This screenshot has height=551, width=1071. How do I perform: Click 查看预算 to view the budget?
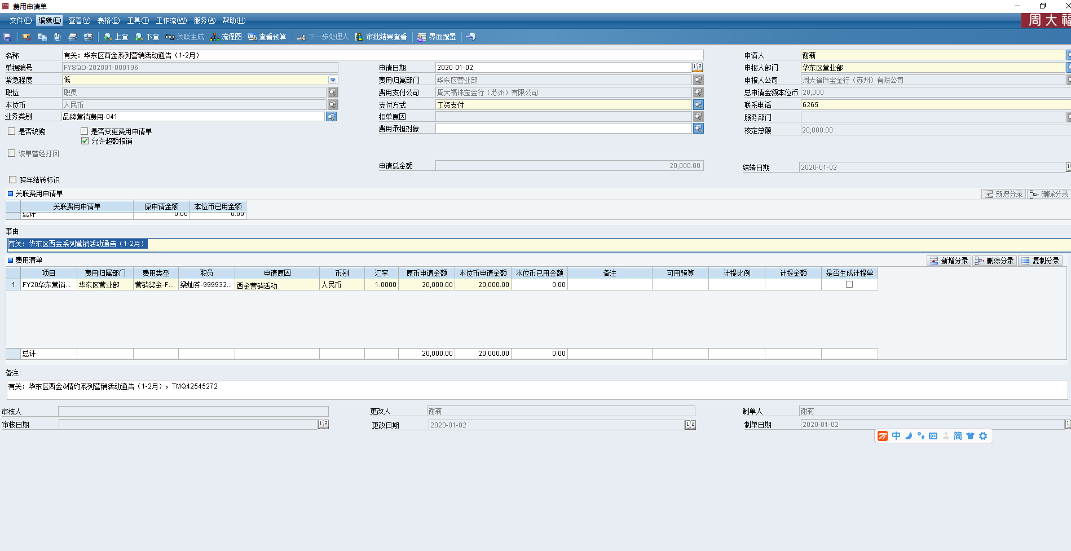(x=267, y=37)
